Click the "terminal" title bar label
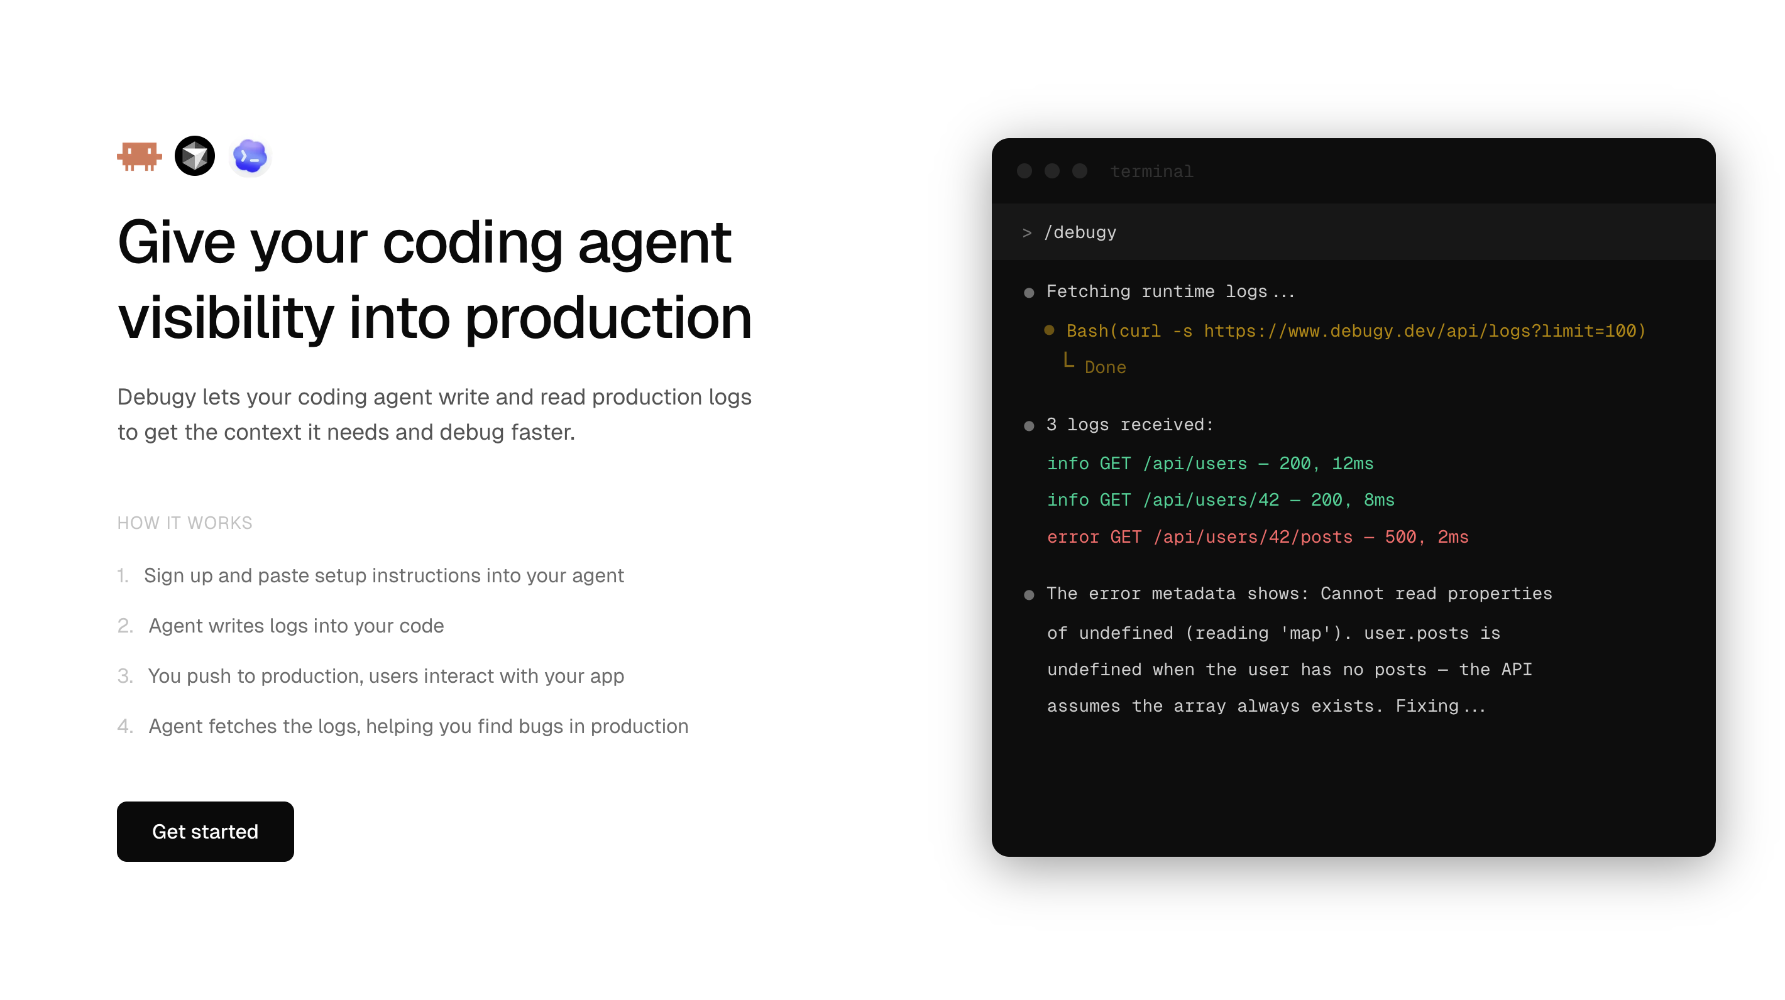The width and height of the screenshot is (1785, 1000). (1151, 171)
